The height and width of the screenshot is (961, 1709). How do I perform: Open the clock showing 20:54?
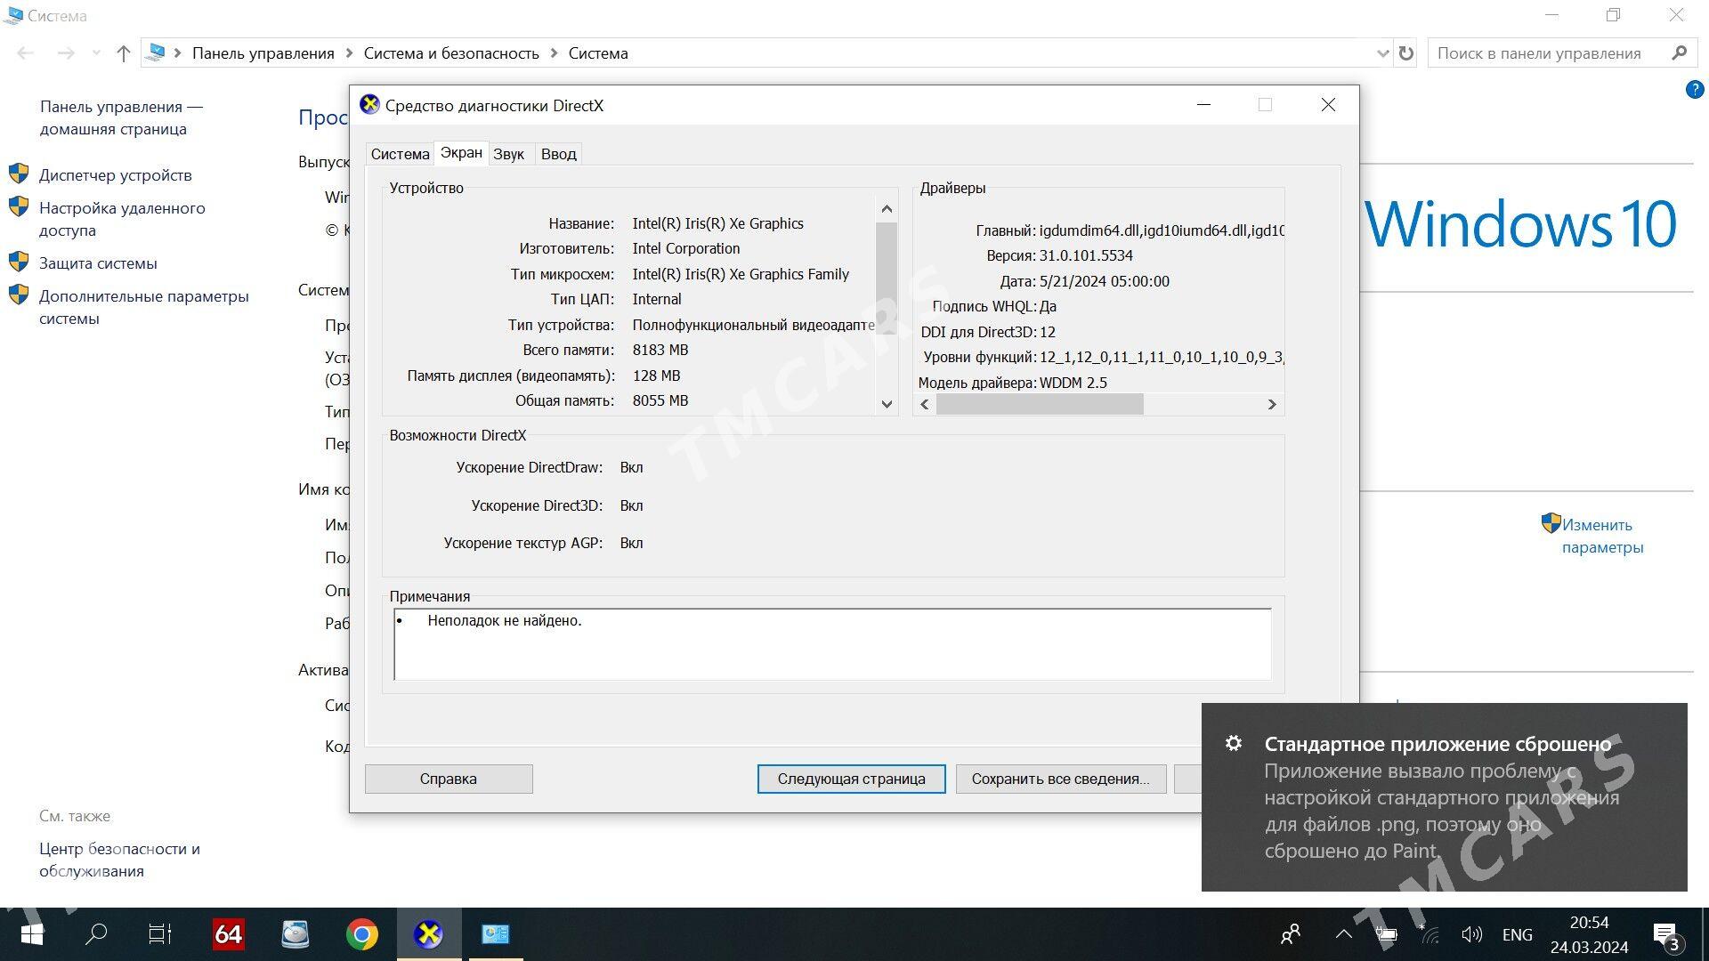1590,934
